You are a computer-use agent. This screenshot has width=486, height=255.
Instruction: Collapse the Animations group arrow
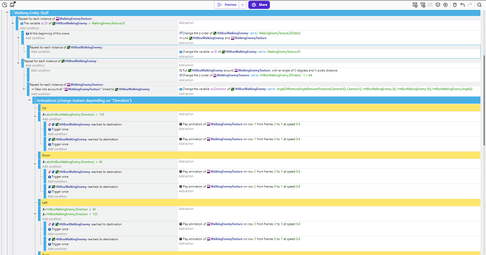click(30, 100)
